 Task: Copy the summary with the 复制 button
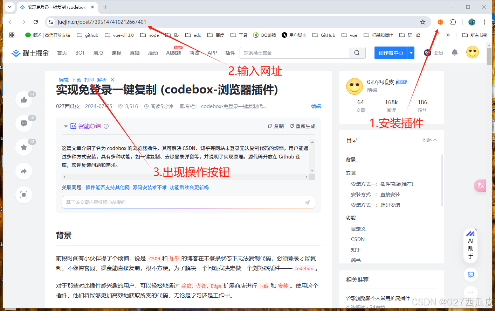[276, 126]
